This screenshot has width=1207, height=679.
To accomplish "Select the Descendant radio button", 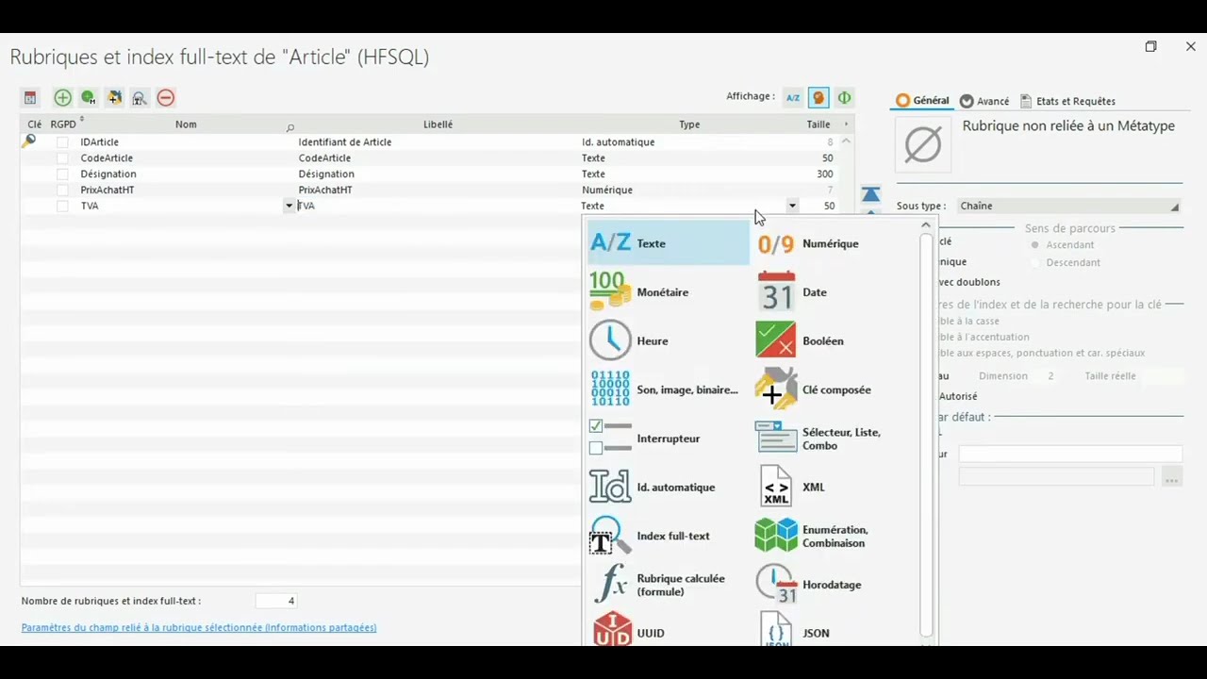I will pos(1035,262).
